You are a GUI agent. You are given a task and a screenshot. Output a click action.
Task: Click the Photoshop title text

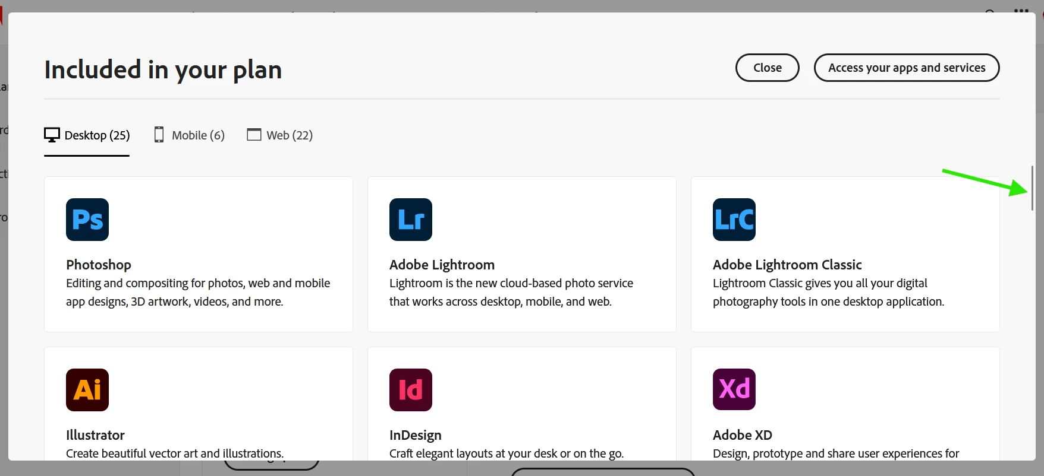pyautogui.click(x=99, y=265)
